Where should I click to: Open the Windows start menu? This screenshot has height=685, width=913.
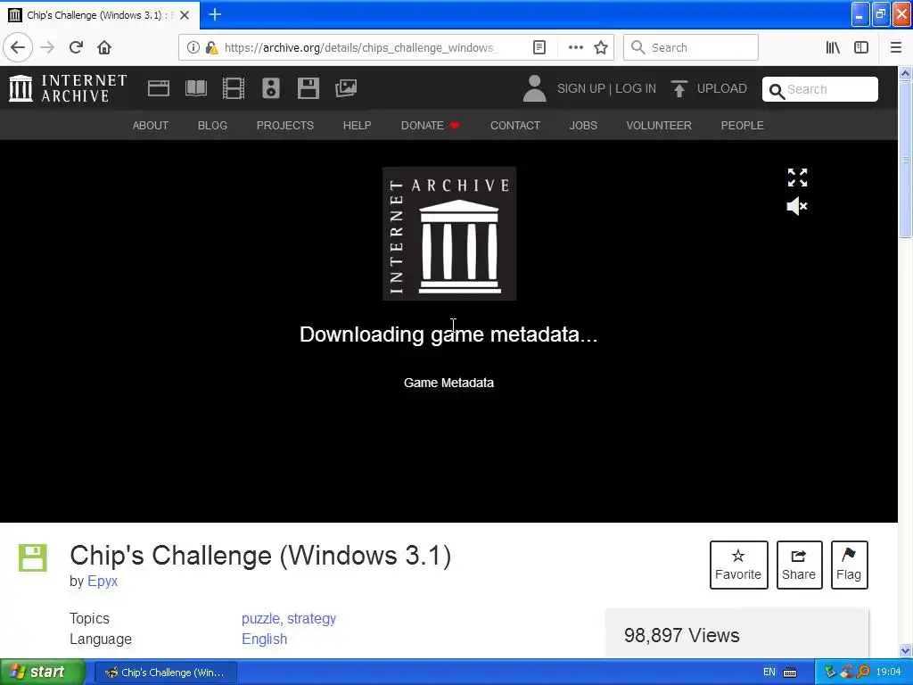coord(43,672)
